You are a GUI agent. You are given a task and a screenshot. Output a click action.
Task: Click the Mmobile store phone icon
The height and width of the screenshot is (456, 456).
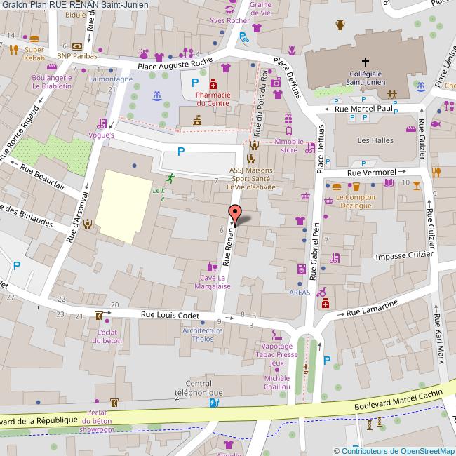288,130
